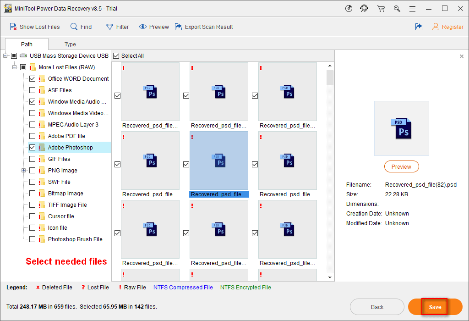Click the Deleted File legend entry
469x321 pixels.
[x=54, y=288]
